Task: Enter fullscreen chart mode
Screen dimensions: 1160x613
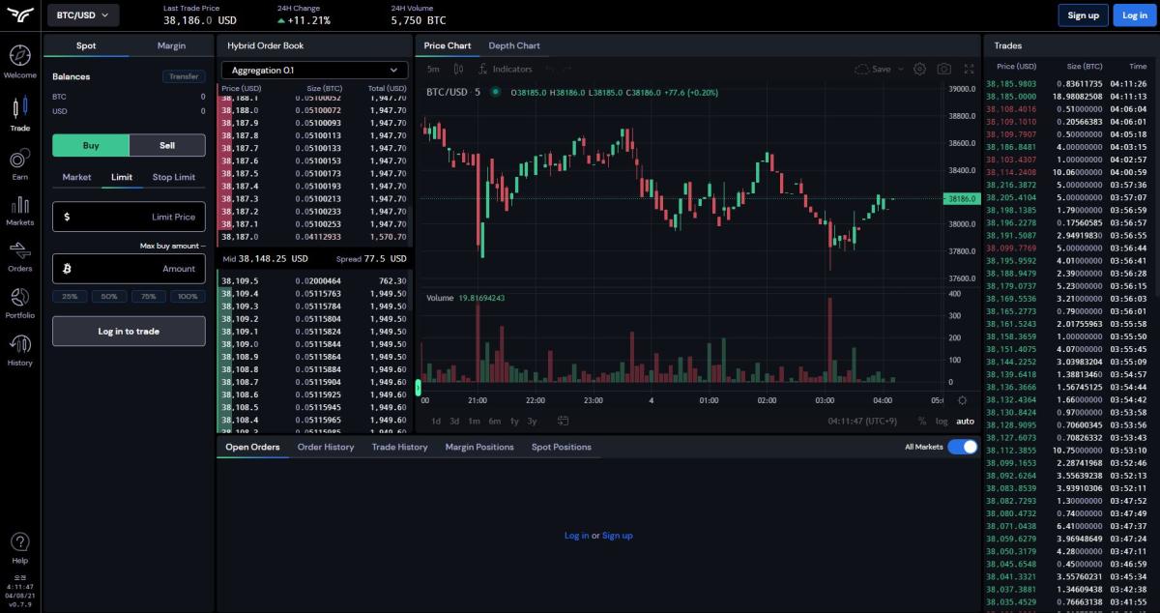Action: pyautogui.click(x=970, y=70)
